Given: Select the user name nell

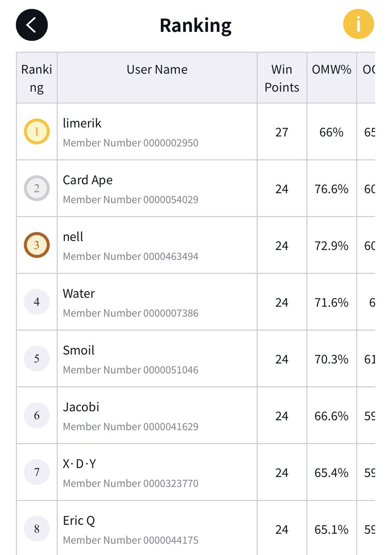Looking at the screenshot, I should point(73,237).
